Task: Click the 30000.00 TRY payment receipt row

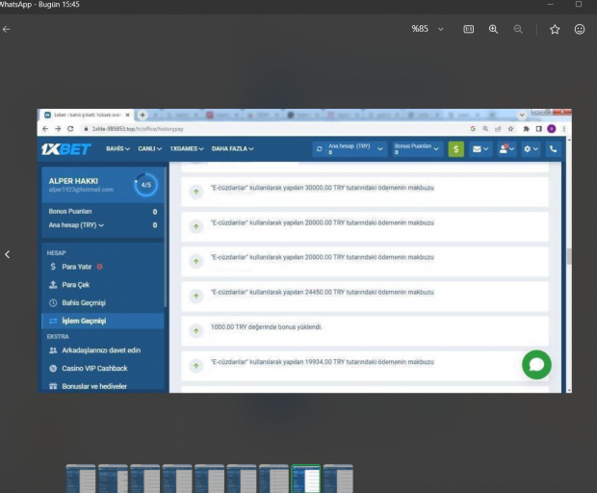Action: (365, 192)
